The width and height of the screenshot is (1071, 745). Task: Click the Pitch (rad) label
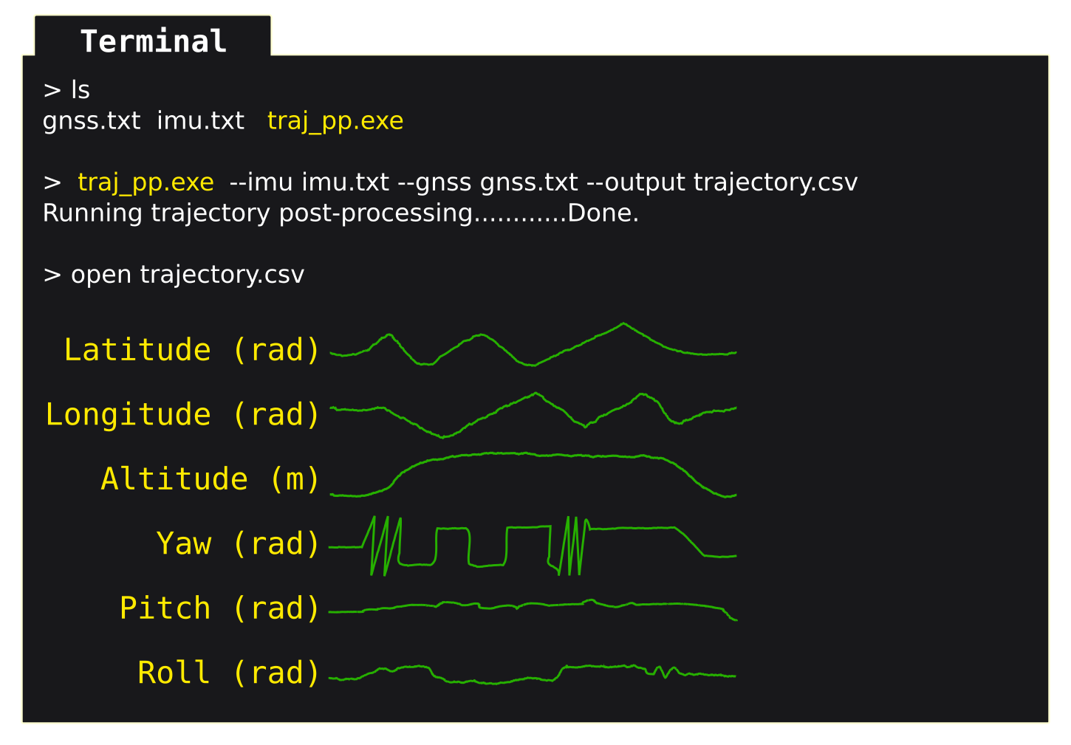(x=219, y=608)
